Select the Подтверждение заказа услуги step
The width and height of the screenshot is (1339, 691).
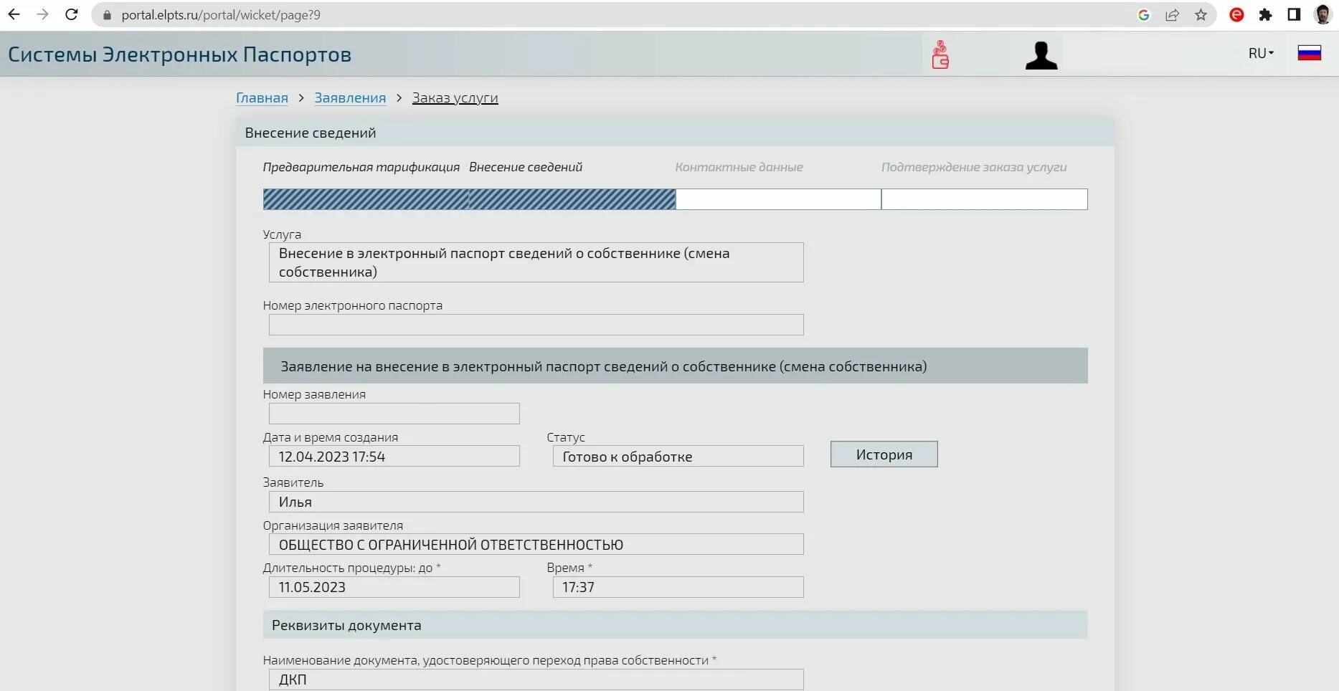point(974,167)
